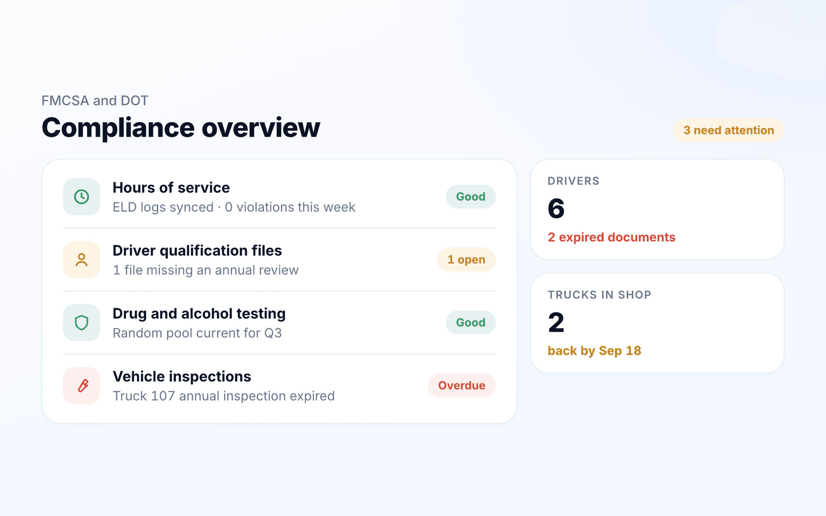Open the '2 expired documents' link

pyautogui.click(x=611, y=237)
